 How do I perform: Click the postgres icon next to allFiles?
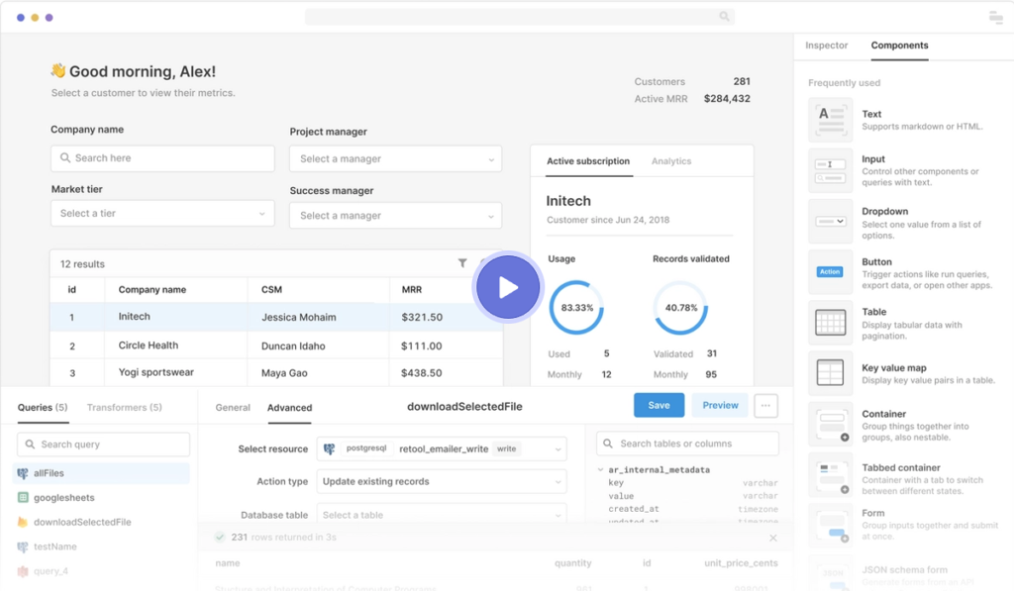pyautogui.click(x=23, y=473)
